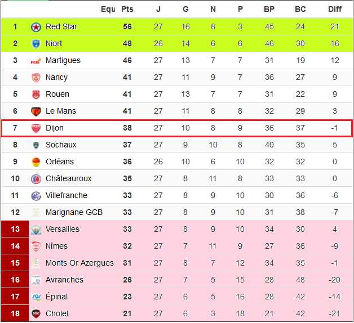Open Monts Or Azergues team link

[x=79, y=263]
